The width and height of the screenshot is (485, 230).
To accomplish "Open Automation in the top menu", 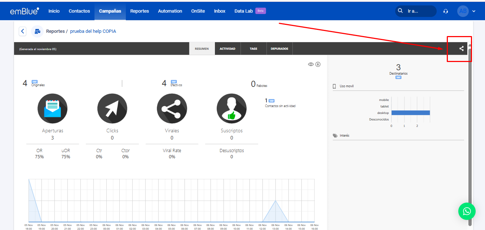I will point(170,11).
